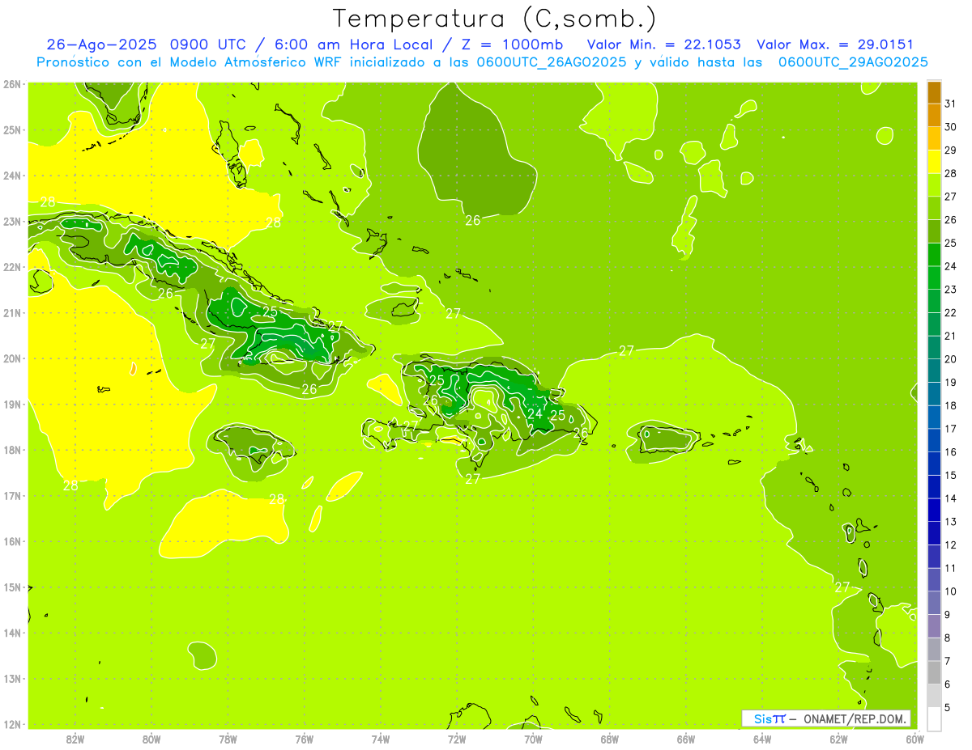Click the yellow legend swatch between 28 and 29

[934, 162]
